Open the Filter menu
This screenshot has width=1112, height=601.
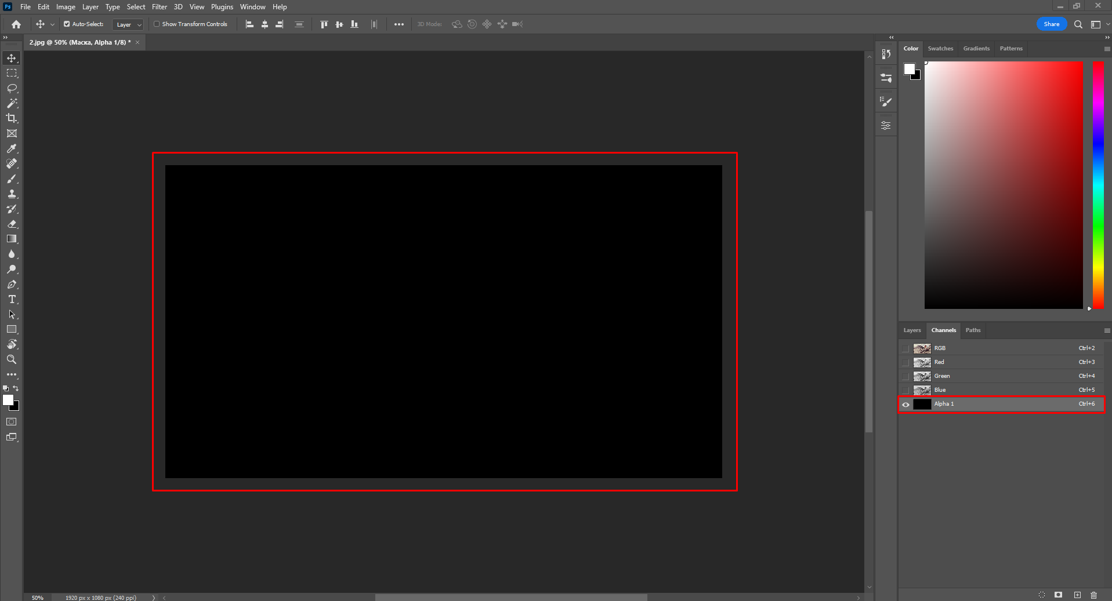click(x=159, y=7)
